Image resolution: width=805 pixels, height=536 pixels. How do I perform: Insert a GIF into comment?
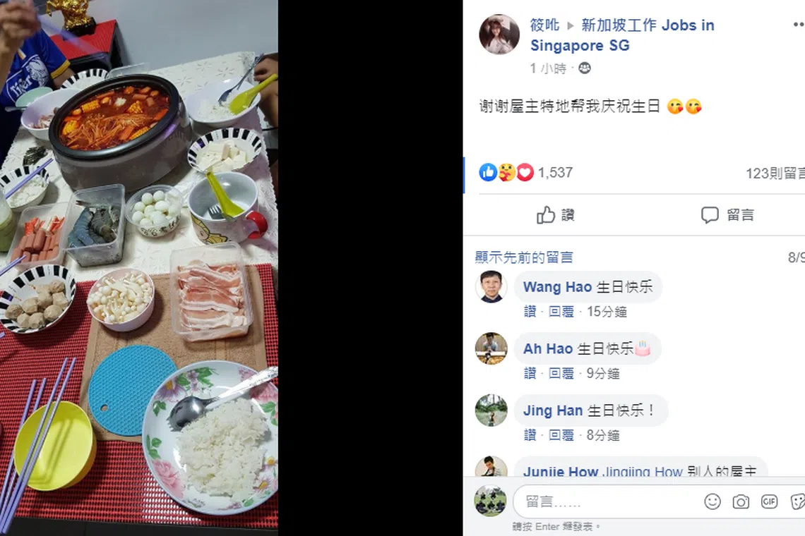coord(768,501)
